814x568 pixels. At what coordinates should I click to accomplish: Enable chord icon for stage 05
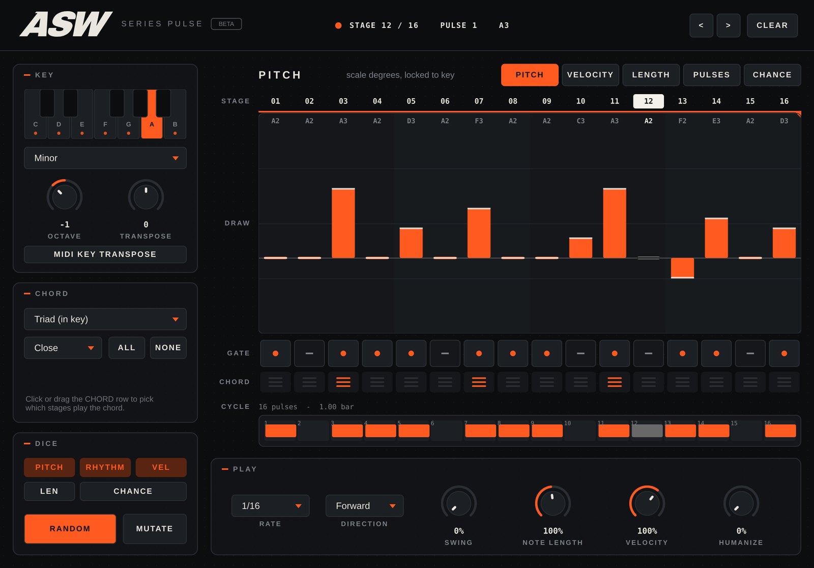411,382
